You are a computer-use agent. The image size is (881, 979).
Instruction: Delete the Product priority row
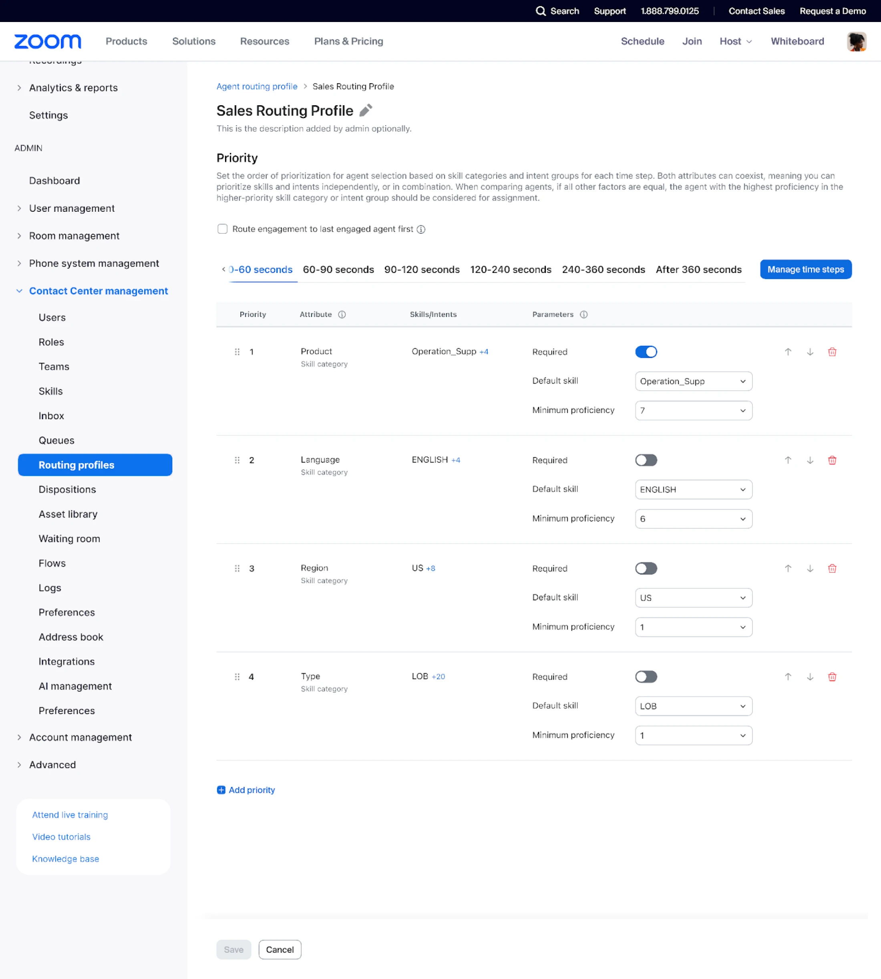[832, 352]
